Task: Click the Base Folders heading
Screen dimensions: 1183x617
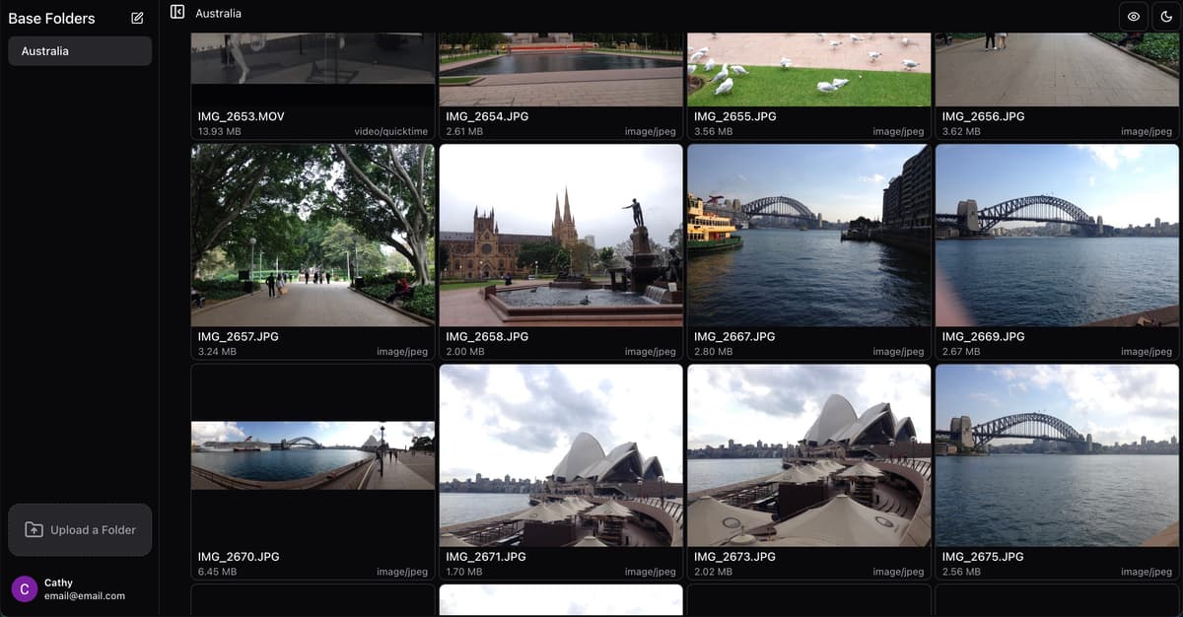Action: 51,19
